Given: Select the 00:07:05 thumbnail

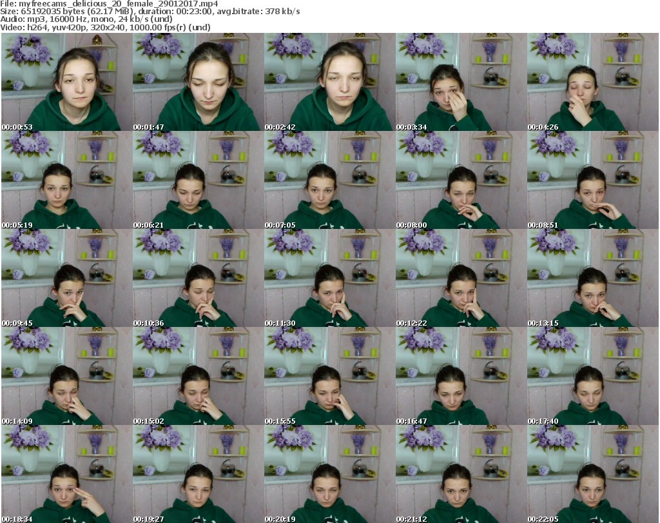Looking at the screenshot, I should [x=329, y=181].
